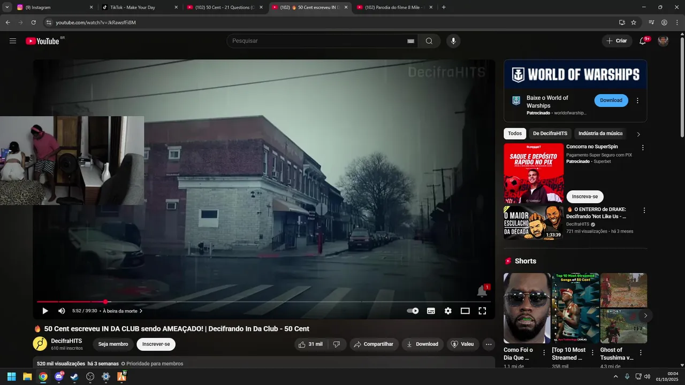This screenshot has width=685, height=385.
Task: Select the Todos filter chip
Action: pos(515,134)
